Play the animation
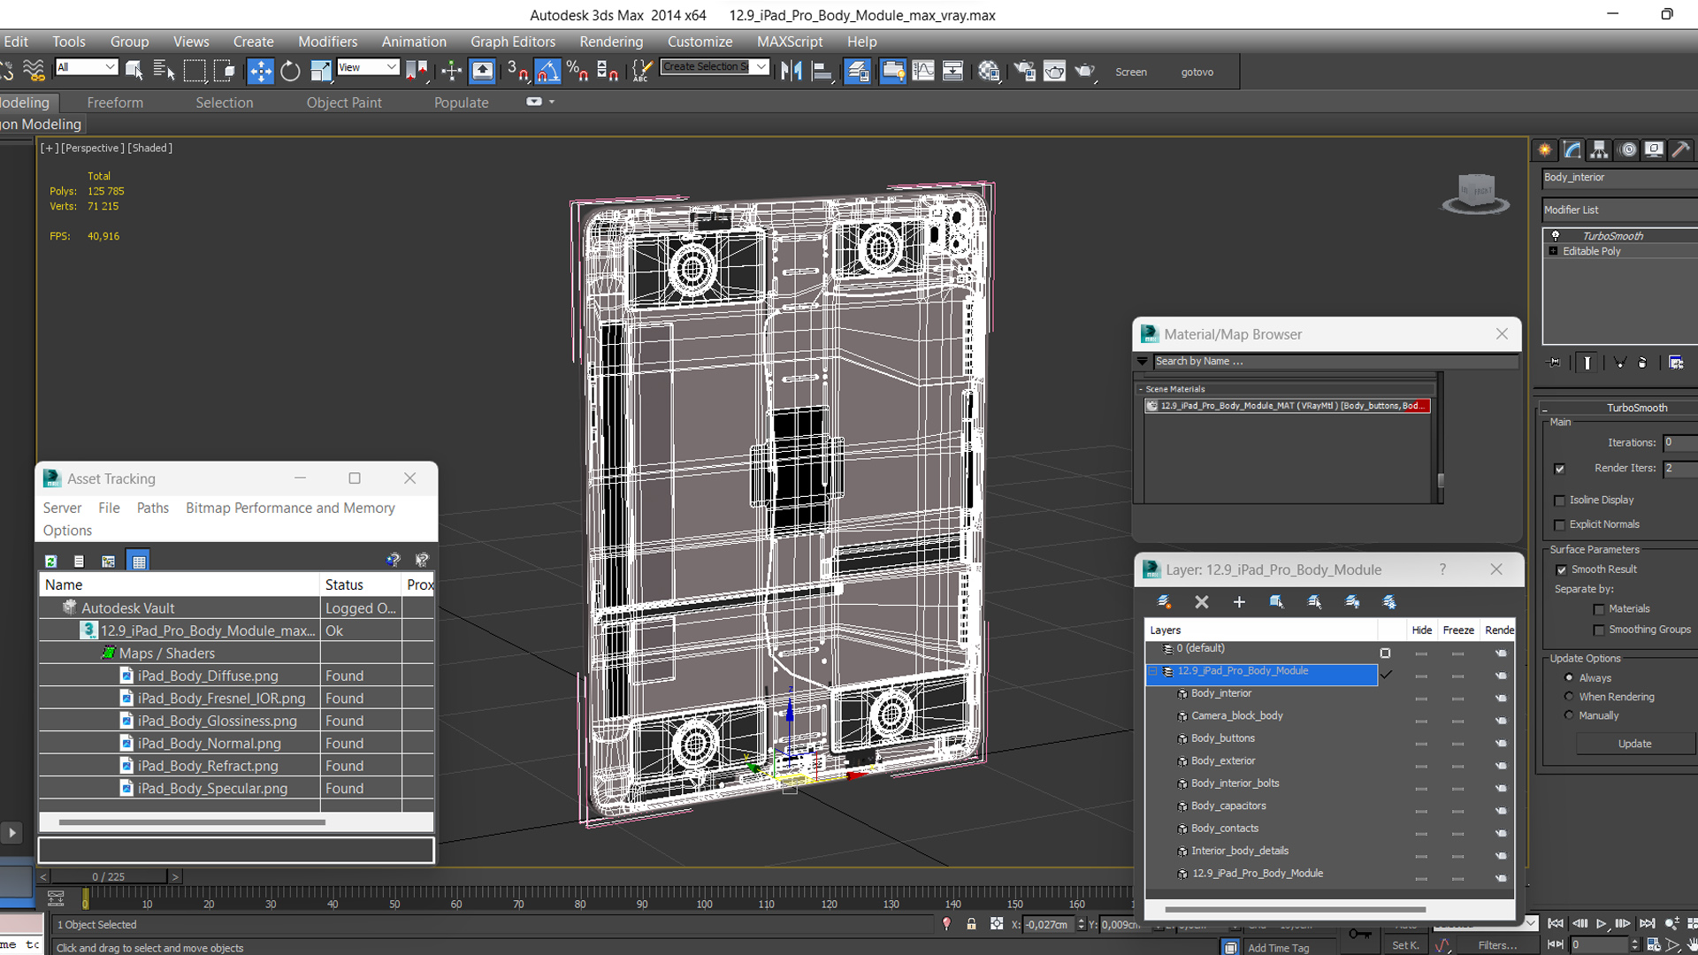This screenshot has width=1698, height=955. (x=1601, y=923)
